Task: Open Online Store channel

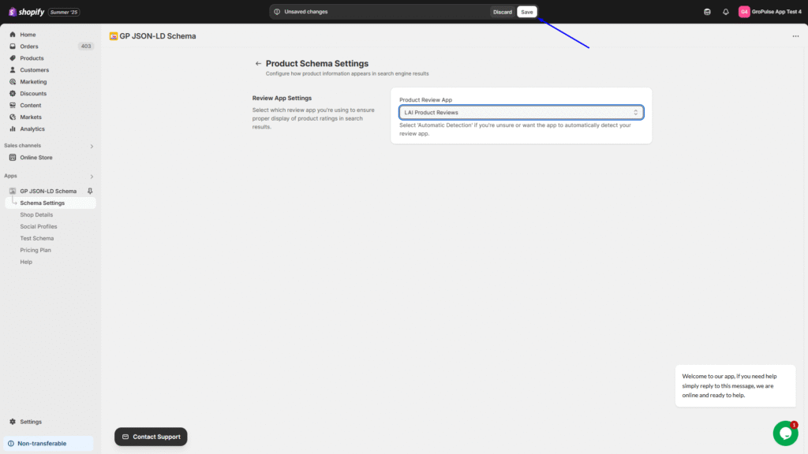Action: [x=36, y=158]
